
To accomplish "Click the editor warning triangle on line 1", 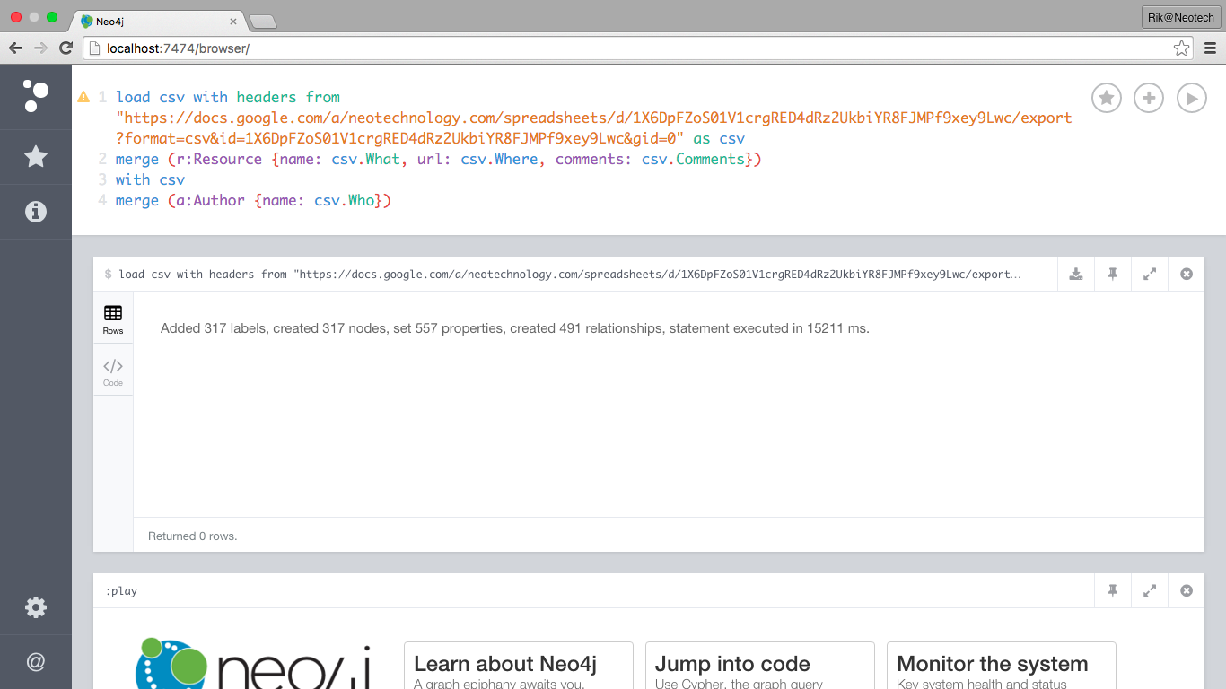I will coord(83,97).
